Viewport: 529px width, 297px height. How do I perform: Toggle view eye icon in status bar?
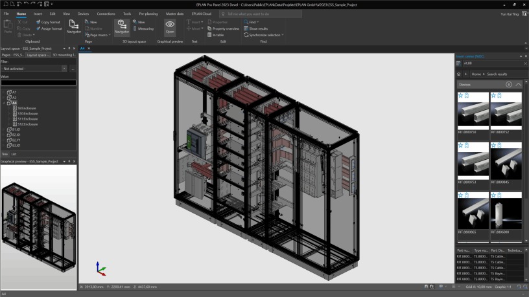click(x=441, y=287)
